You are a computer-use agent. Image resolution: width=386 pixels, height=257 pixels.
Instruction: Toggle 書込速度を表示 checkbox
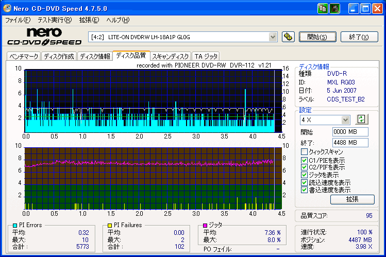click(x=304, y=190)
